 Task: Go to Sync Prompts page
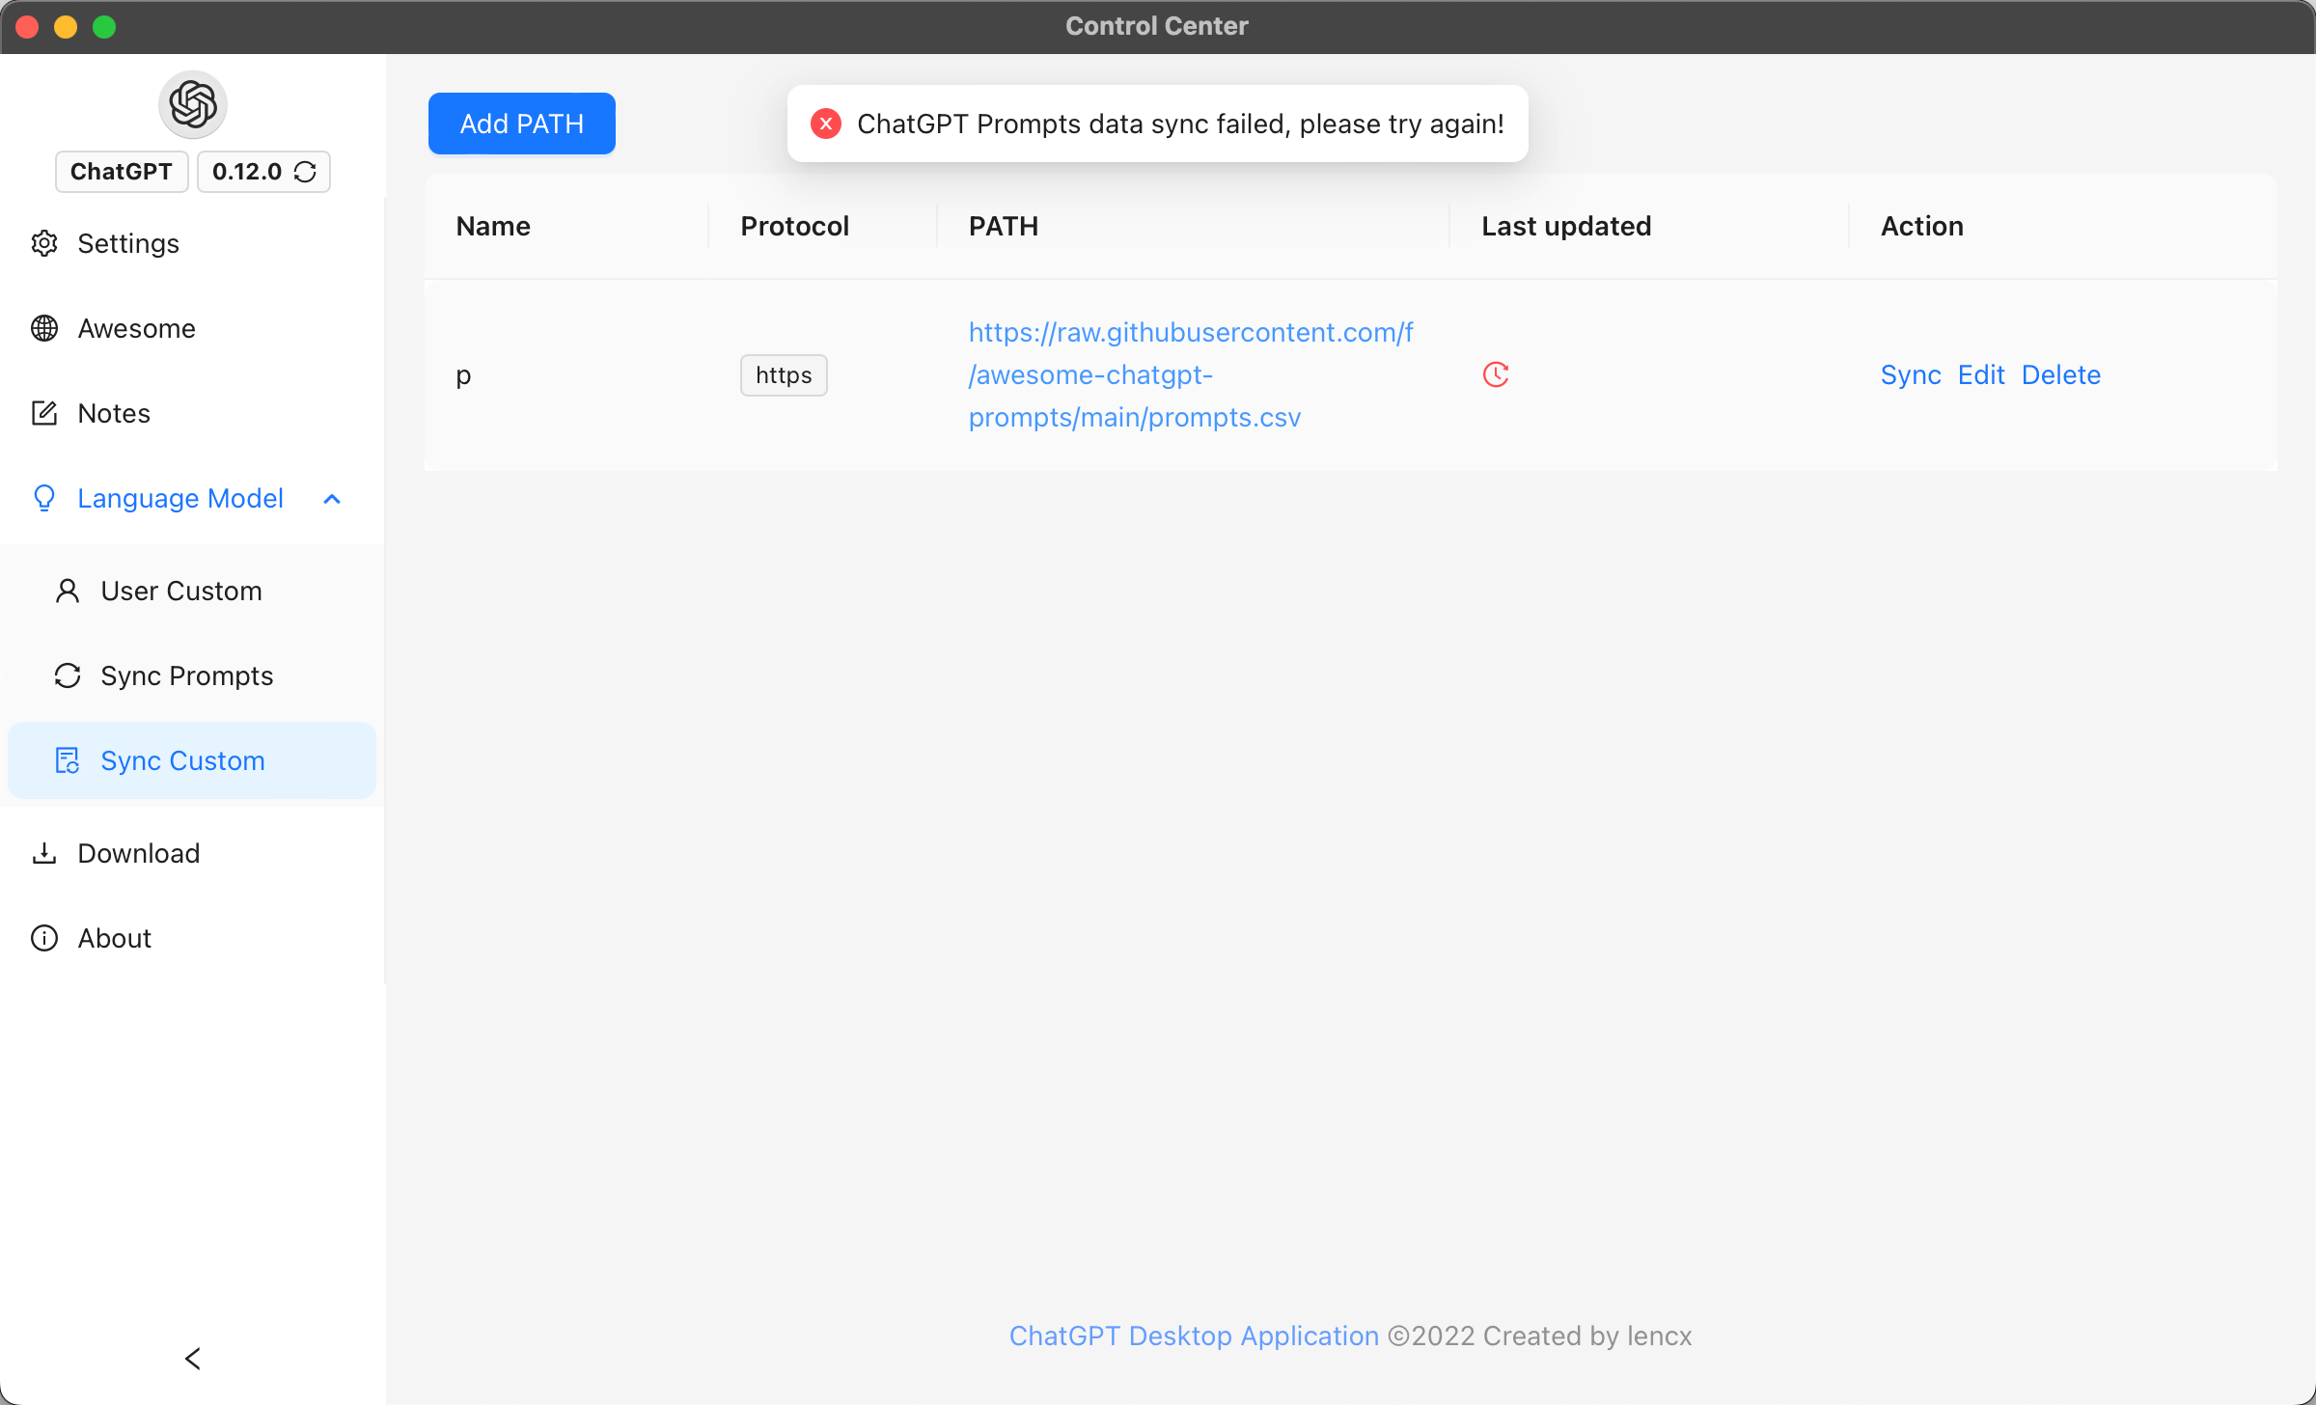coord(193,675)
